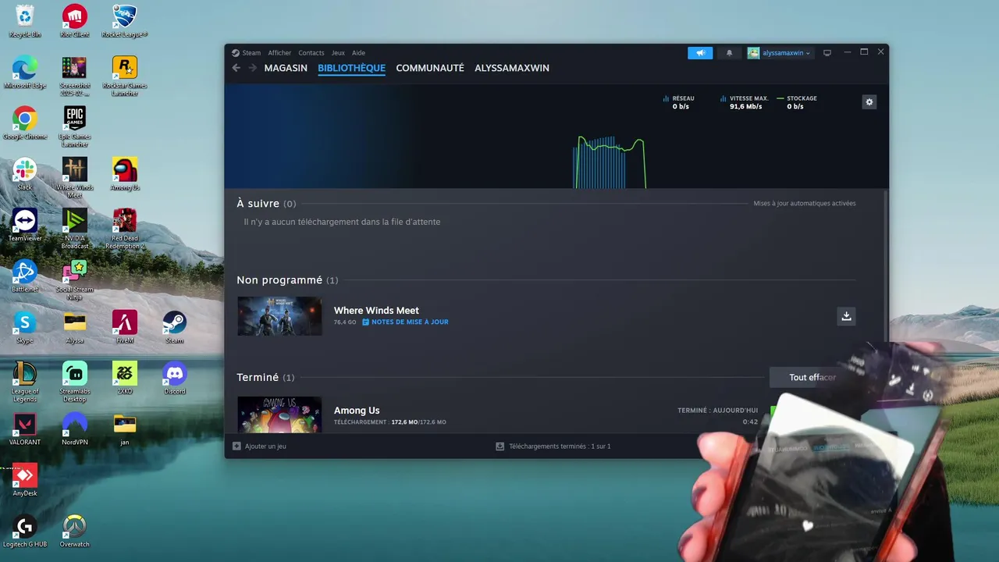Image resolution: width=999 pixels, height=562 pixels.
Task: Open the Skype desktop icon
Action: pos(25,327)
